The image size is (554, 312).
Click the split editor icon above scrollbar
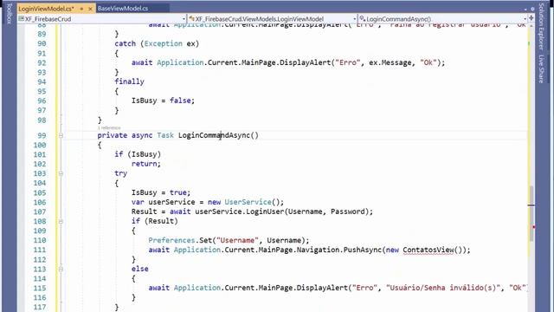(x=531, y=18)
